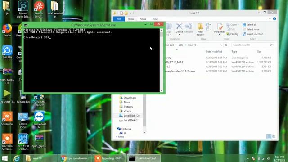The image size is (288, 162).
Task: Select the Downloads folder in navigation pane
Action: click(128, 98)
